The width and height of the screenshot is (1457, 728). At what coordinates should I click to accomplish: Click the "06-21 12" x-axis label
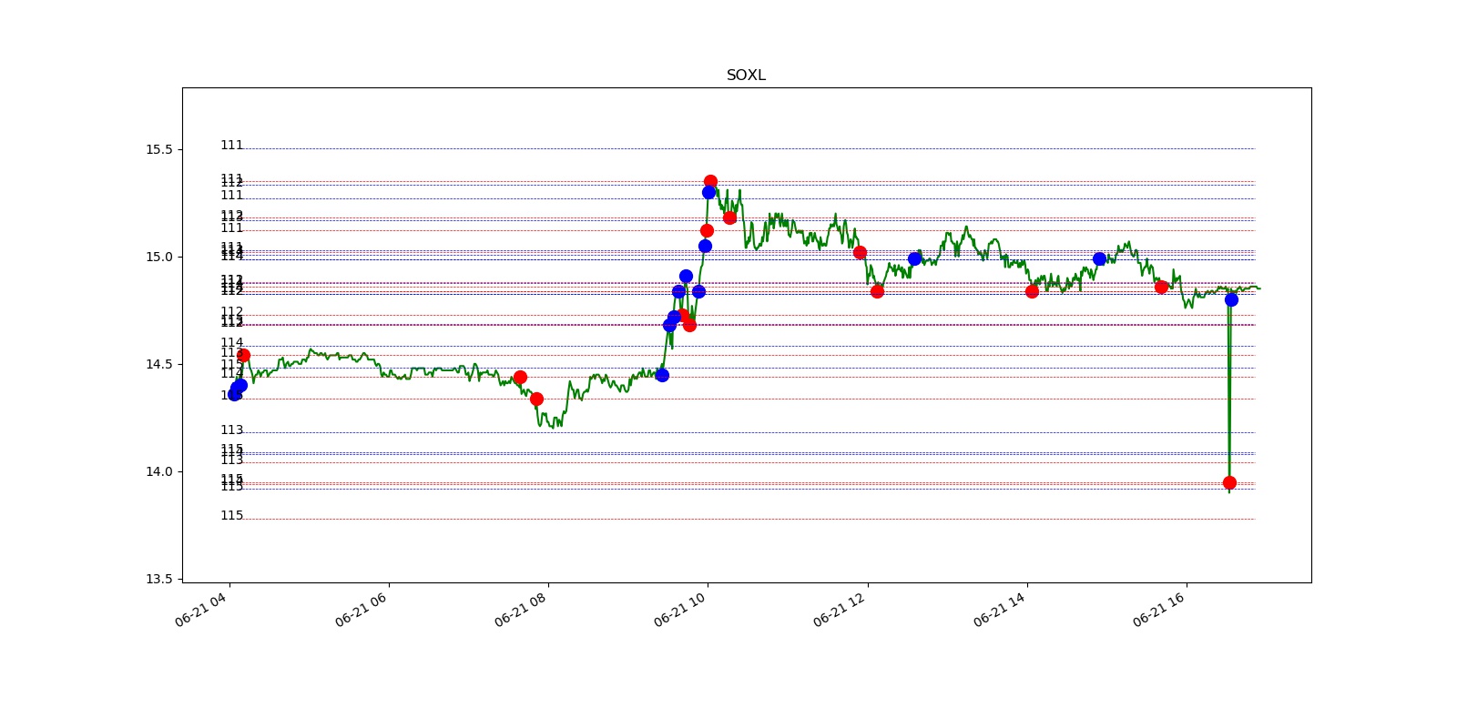pos(840,609)
